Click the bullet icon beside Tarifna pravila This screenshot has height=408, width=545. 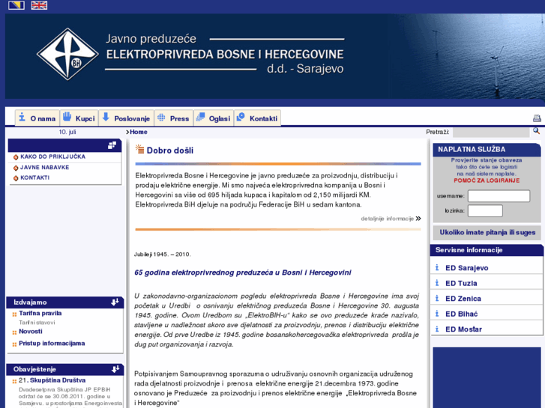14,314
